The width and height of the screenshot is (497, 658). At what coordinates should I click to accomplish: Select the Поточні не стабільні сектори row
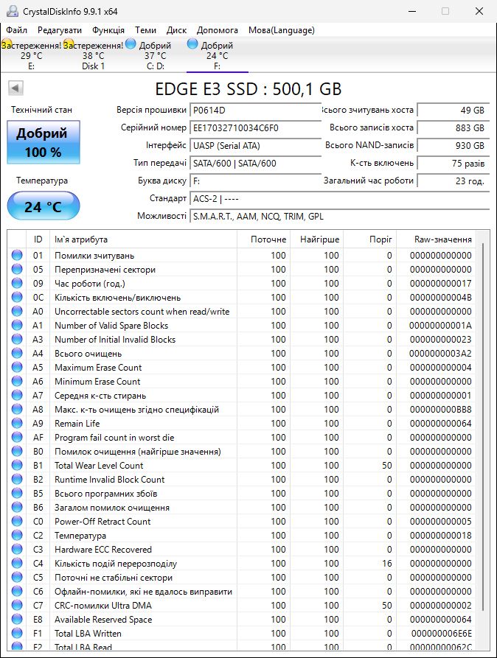242,577
